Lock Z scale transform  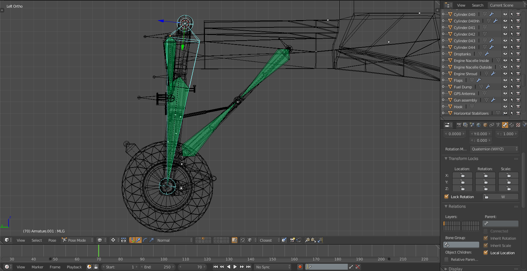coord(509,189)
